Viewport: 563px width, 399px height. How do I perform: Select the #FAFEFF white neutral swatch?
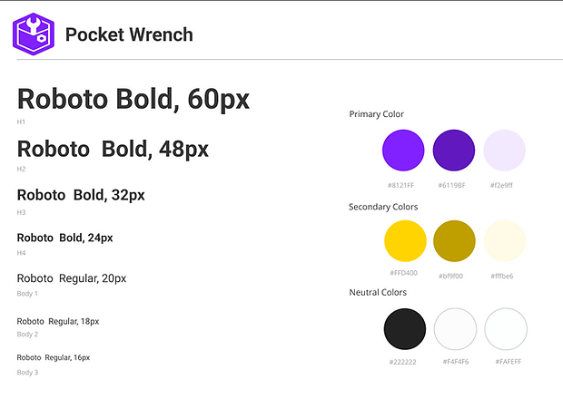tap(506, 329)
